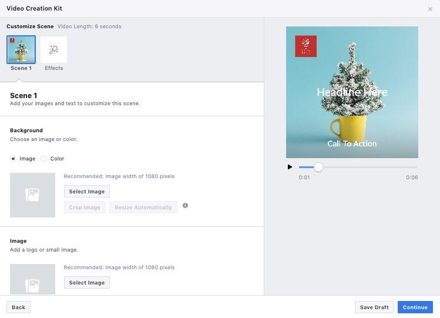Image resolution: width=440 pixels, height=318 pixels.
Task: Click Select Image under Background
Action: pyautogui.click(x=87, y=192)
